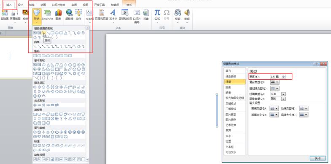Insert WordArt (艺术字)
This screenshot has height=164, width=331.
pos(113,16)
